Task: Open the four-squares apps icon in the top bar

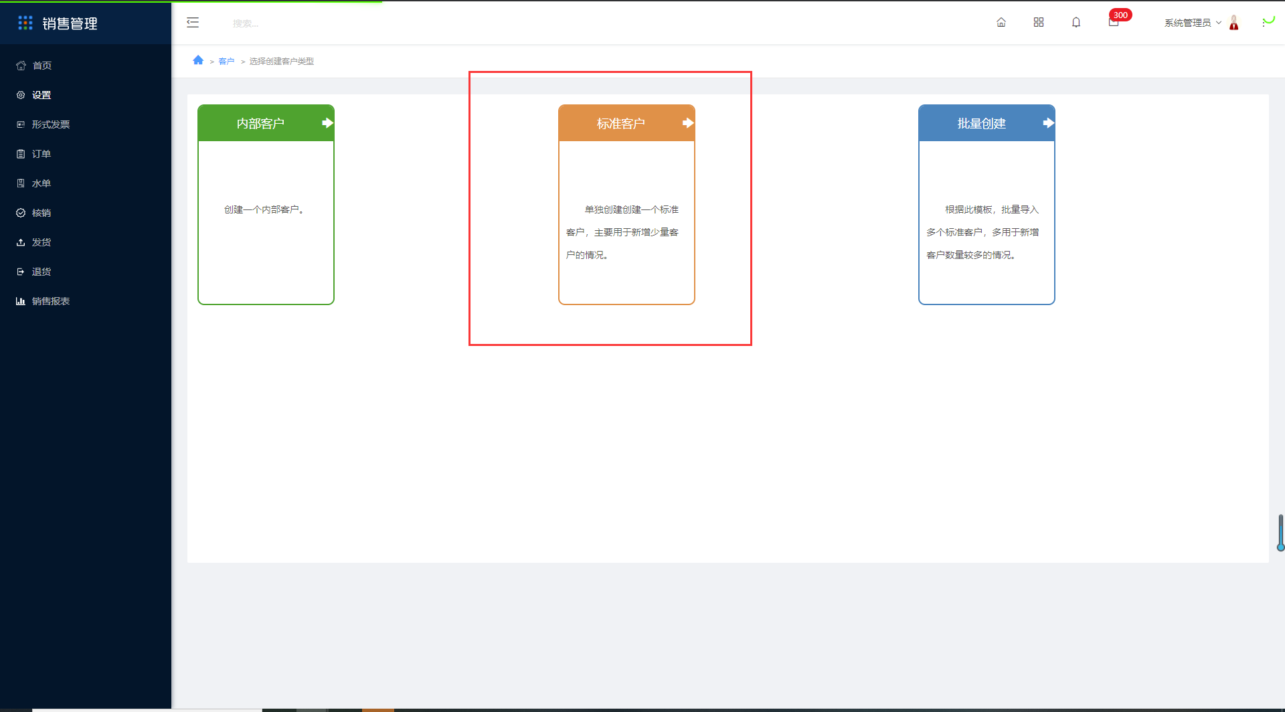Action: 1039,22
